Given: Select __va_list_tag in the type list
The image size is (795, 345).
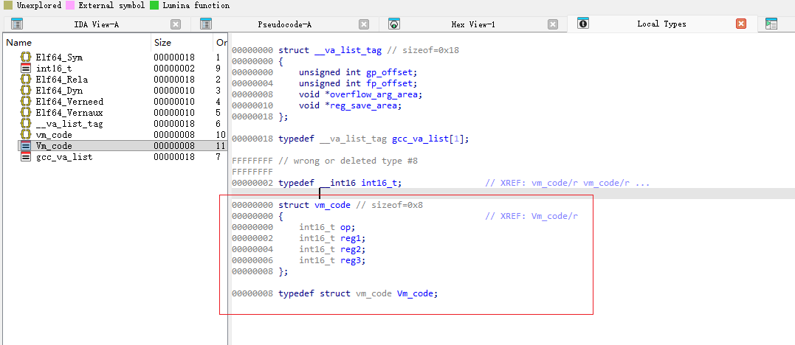Looking at the screenshot, I should coord(69,124).
